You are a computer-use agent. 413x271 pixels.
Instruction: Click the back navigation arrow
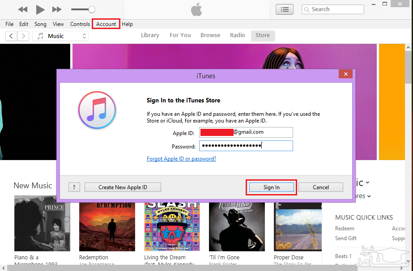click(x=11, y=36)
